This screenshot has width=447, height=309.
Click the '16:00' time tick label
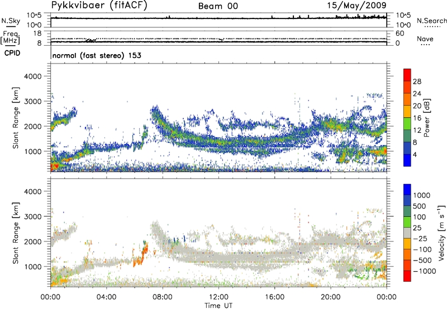tap(274, 297)
